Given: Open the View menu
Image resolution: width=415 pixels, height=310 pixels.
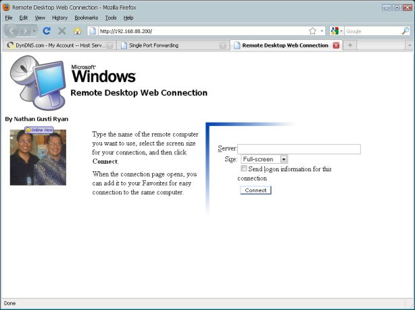Looking at the screenshot, I should point(40,18).
